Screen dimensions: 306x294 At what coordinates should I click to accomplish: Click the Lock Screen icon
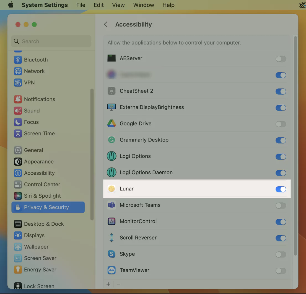18,286
